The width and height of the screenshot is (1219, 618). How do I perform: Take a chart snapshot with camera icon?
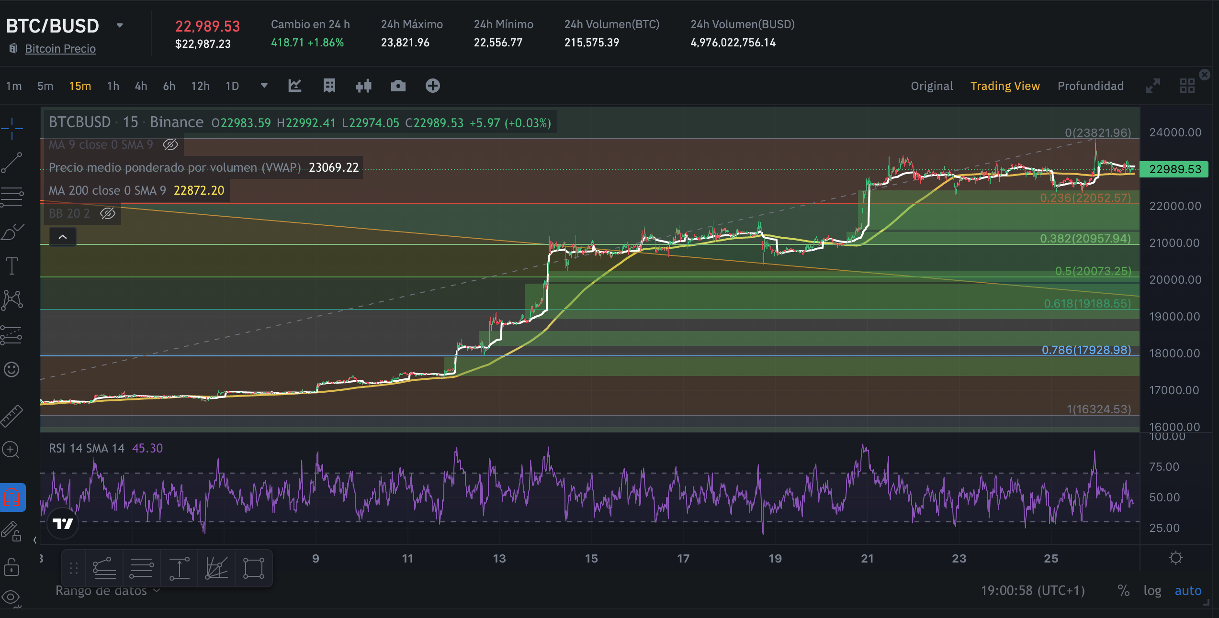coord(398,86)
